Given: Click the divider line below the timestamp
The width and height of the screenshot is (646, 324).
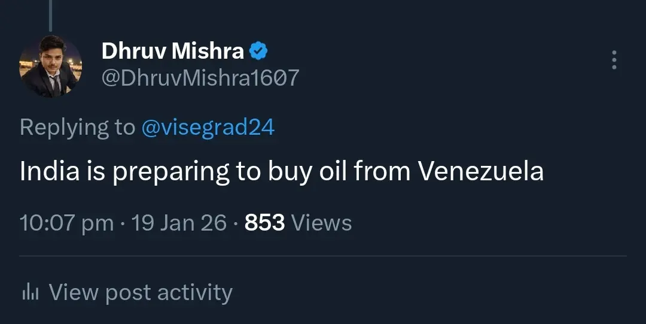Looking at the screenshot, I should click(x=323, y=256).
